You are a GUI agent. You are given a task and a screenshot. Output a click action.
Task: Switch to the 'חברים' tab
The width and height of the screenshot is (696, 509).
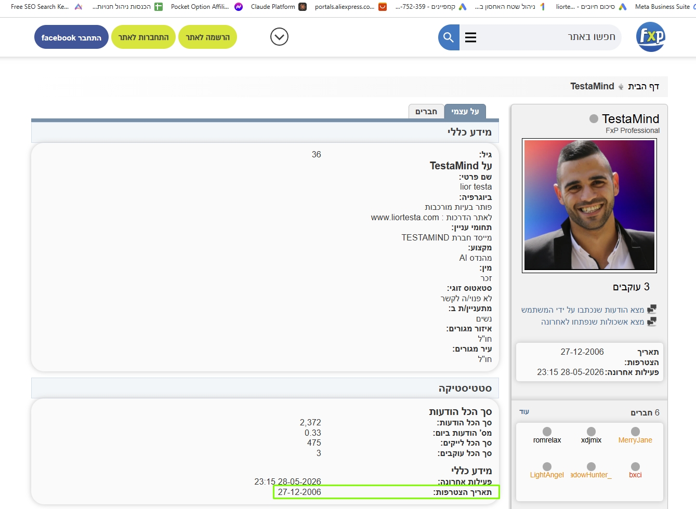[x=426, y=111]
